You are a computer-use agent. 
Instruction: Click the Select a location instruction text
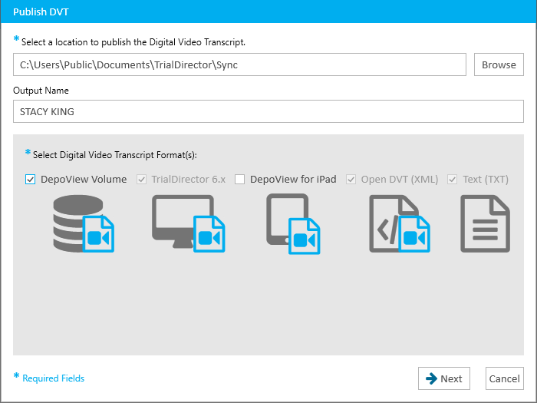point(133,42)
